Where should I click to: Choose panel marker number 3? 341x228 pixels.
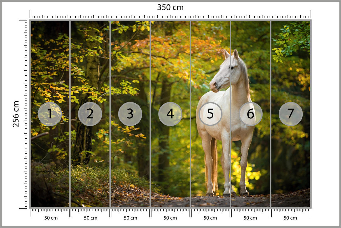click(130, 114)
